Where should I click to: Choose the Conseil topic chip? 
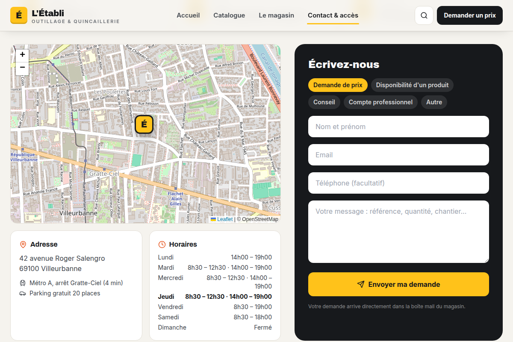(x=324, y=102)
